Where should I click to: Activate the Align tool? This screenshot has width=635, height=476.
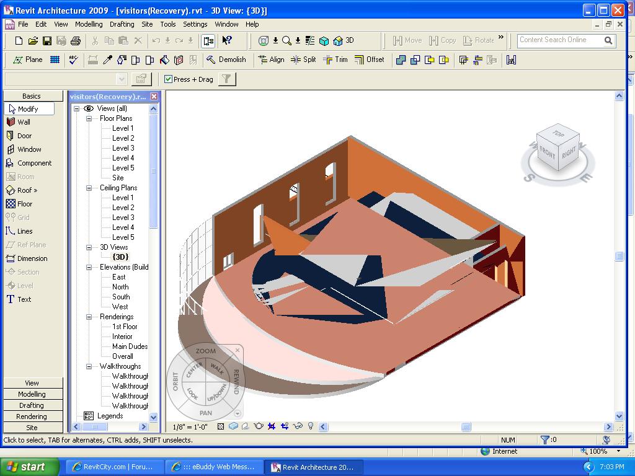[x=270, y=59]
